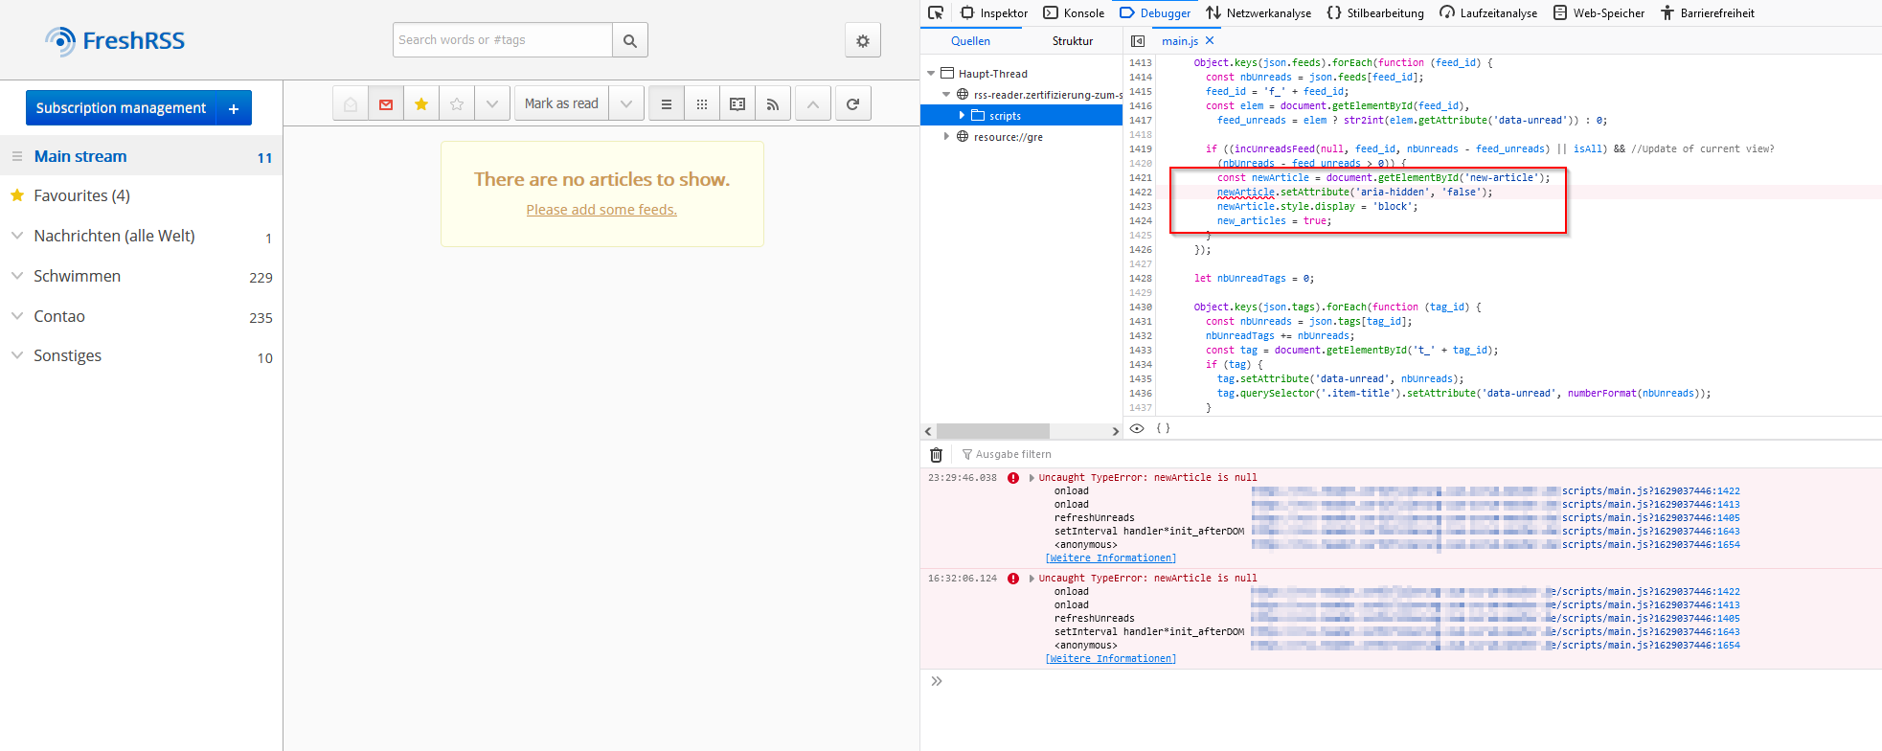The height and width of the screenshot is (751, 1882).
Task: Open the RSS feed icon in toolbar
Action: point(773,104)
